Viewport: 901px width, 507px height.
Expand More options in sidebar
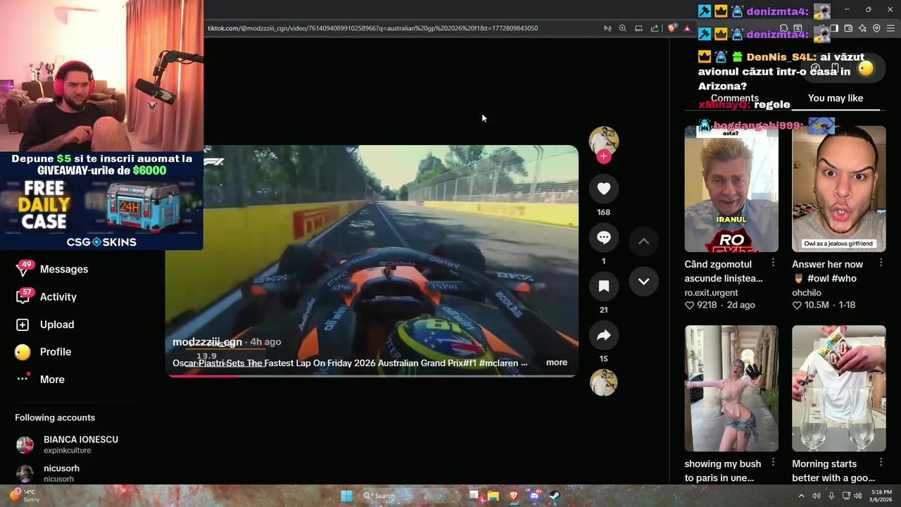52,380
